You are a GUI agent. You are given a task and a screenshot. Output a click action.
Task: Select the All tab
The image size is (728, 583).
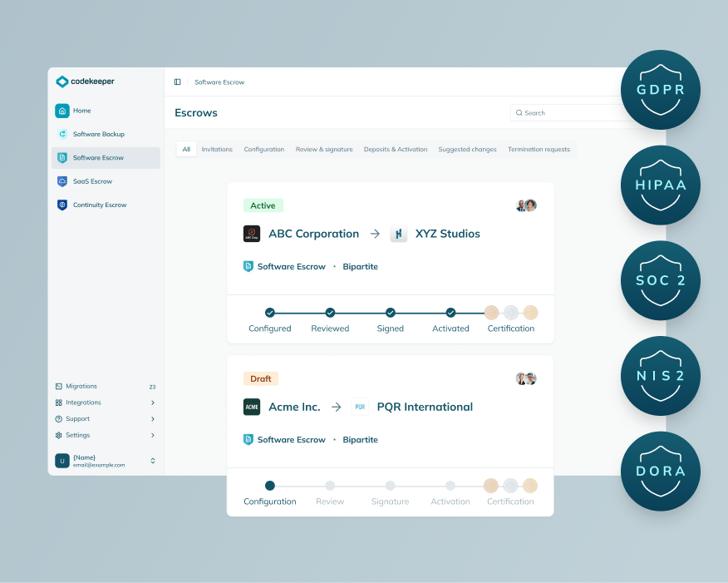[186, 149]
